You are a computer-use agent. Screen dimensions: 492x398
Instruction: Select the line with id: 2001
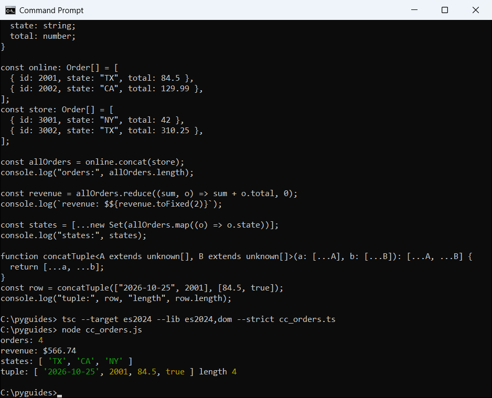coord(102,78)
